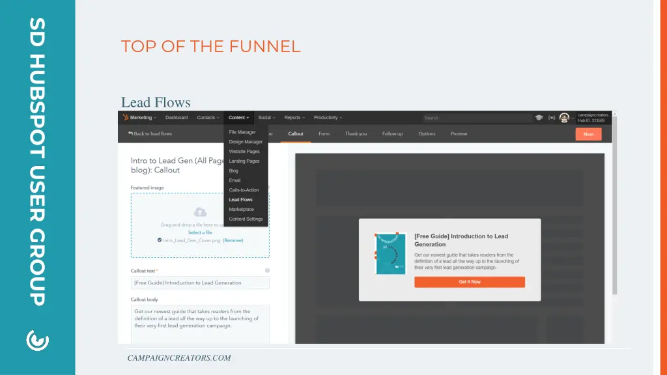The image size is (667, 375).
Task: Open the Thank you tab
Action: 356,134
